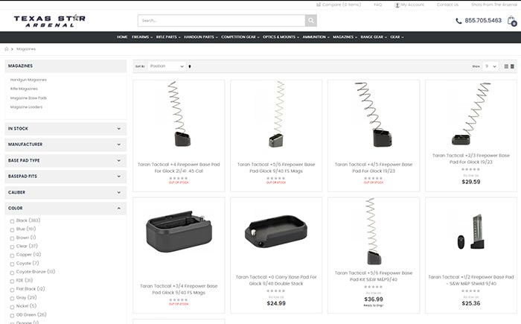This screenshot has height=324, width=521.
Task: Open the Sort By Position dropdown
Action: pos(167,66)
